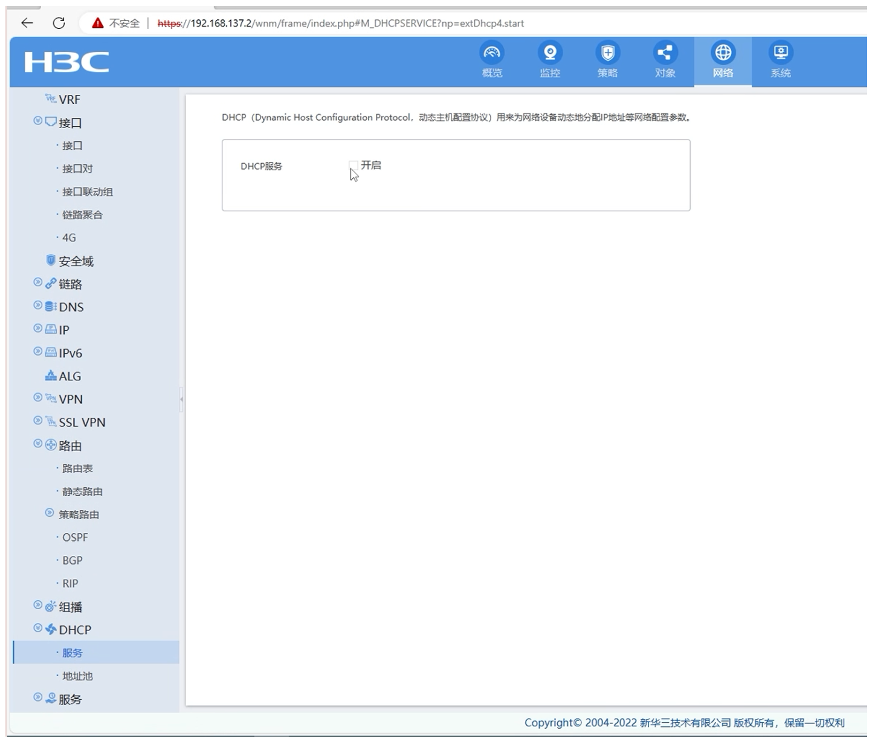Enable the DHCP服务 开启 checkbox
The width and height of the screenshot is (875, 739).
tap(354, 165)
